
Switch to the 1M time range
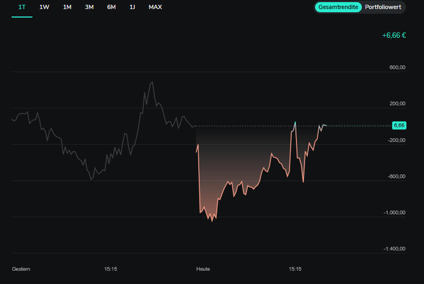67,7
